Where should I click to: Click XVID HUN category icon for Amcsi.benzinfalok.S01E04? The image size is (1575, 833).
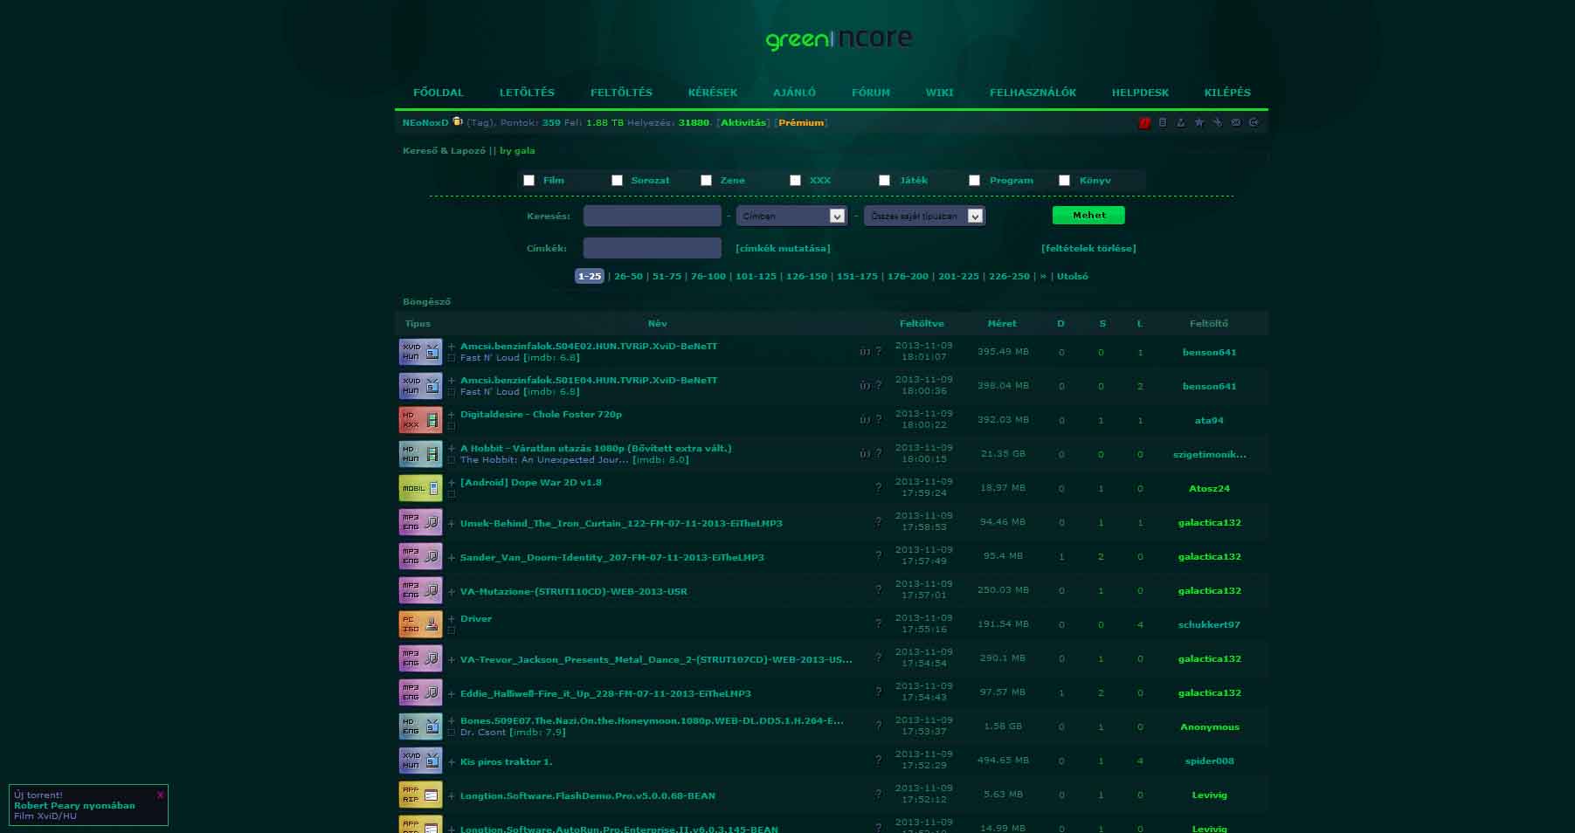[x=420, y=386]
